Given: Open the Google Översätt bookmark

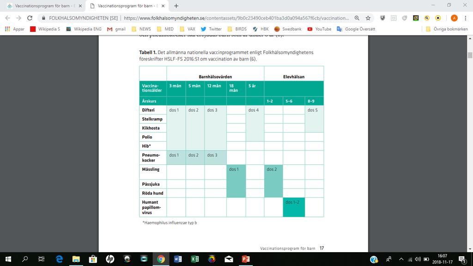Looking at the screenshot, I should pyautogui.click(x=356, y=29).
